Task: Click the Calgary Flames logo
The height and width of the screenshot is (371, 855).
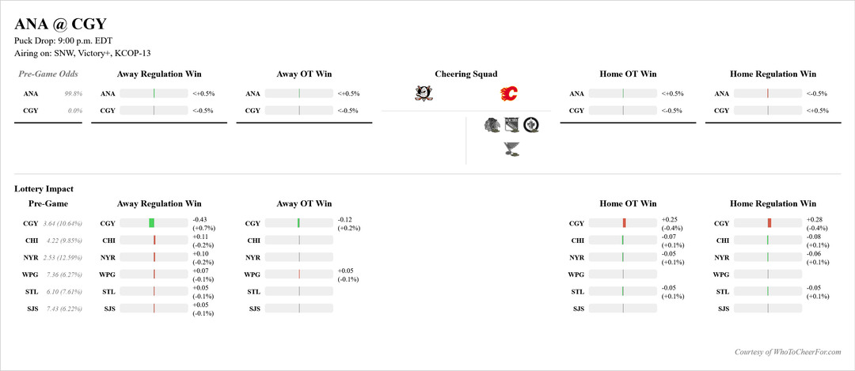Action: (x=508, y=94)
